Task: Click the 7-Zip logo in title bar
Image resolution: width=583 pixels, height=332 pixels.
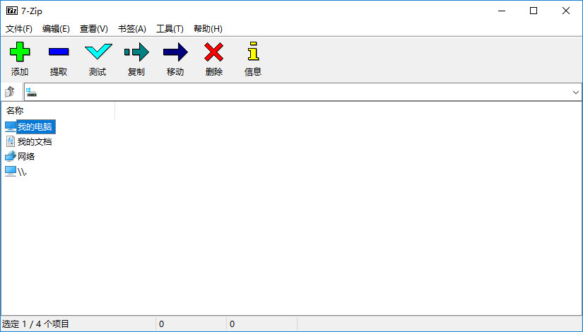Action: tap(12, 11)
